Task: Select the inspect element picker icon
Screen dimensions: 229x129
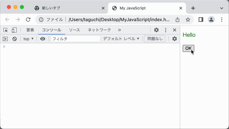Action: point(6,30)
